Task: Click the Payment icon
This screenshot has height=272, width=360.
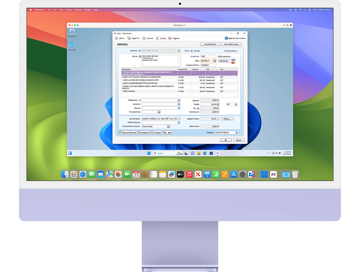Action: 152,132
